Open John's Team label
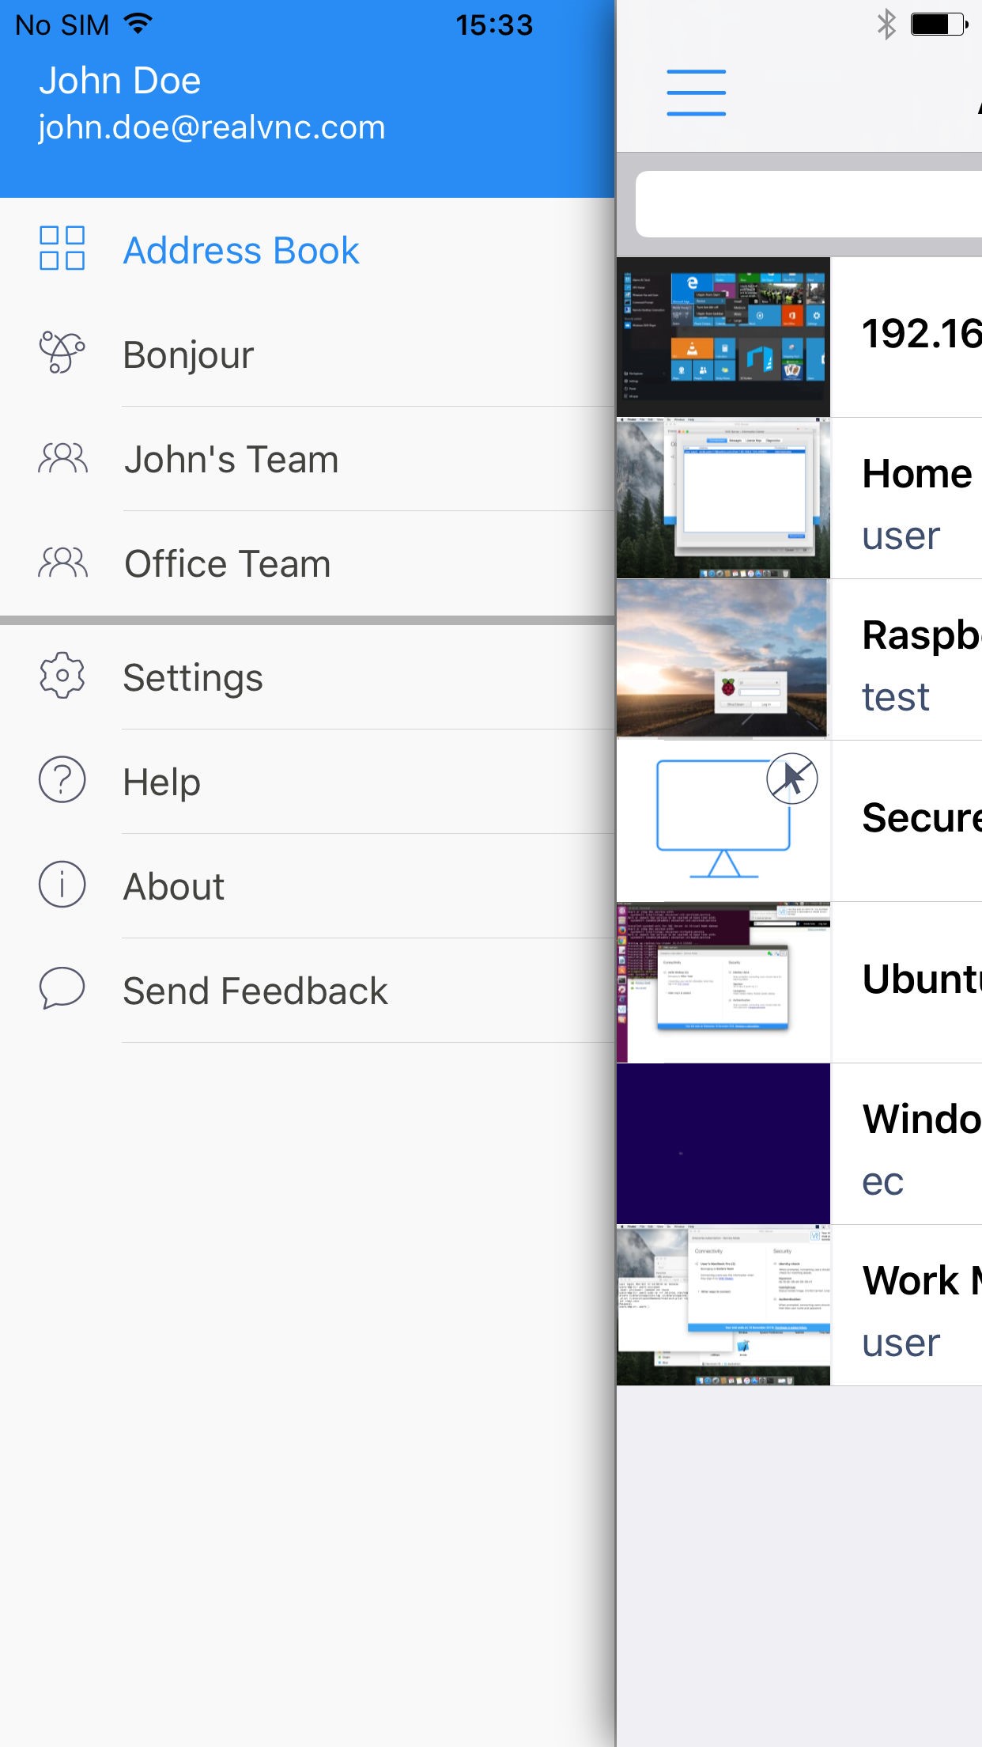Viewport: 982px width, 1747px height. [232, 460]
